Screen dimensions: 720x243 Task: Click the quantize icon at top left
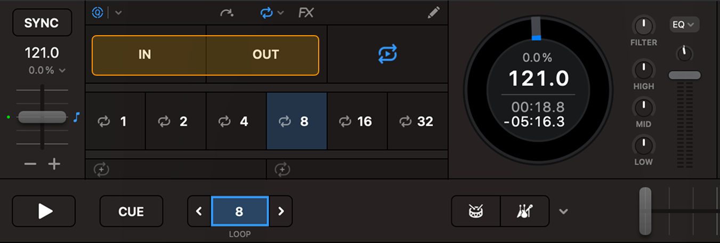click(98, 13)
